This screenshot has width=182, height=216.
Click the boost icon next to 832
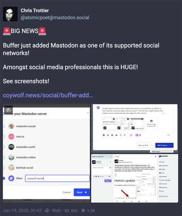pos(67,210)
